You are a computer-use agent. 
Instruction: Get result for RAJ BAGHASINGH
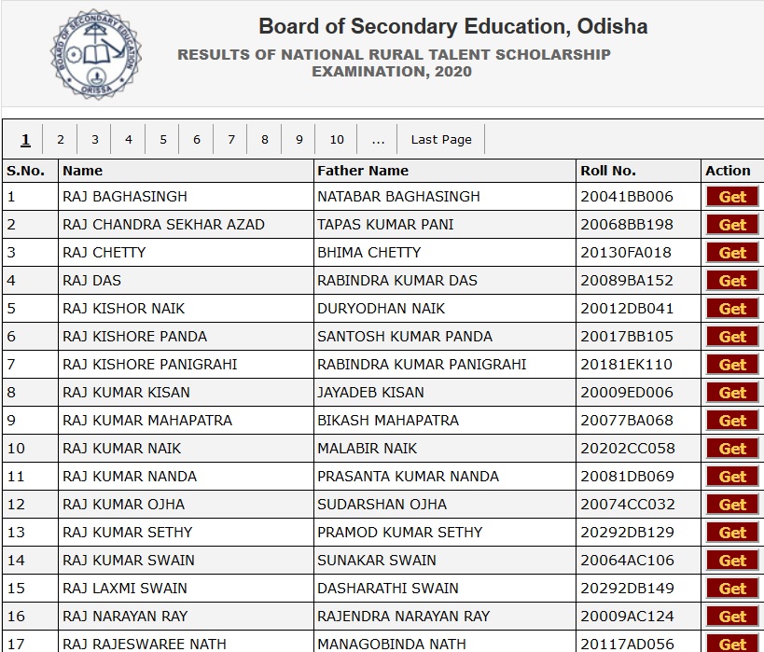click(732, 197)
